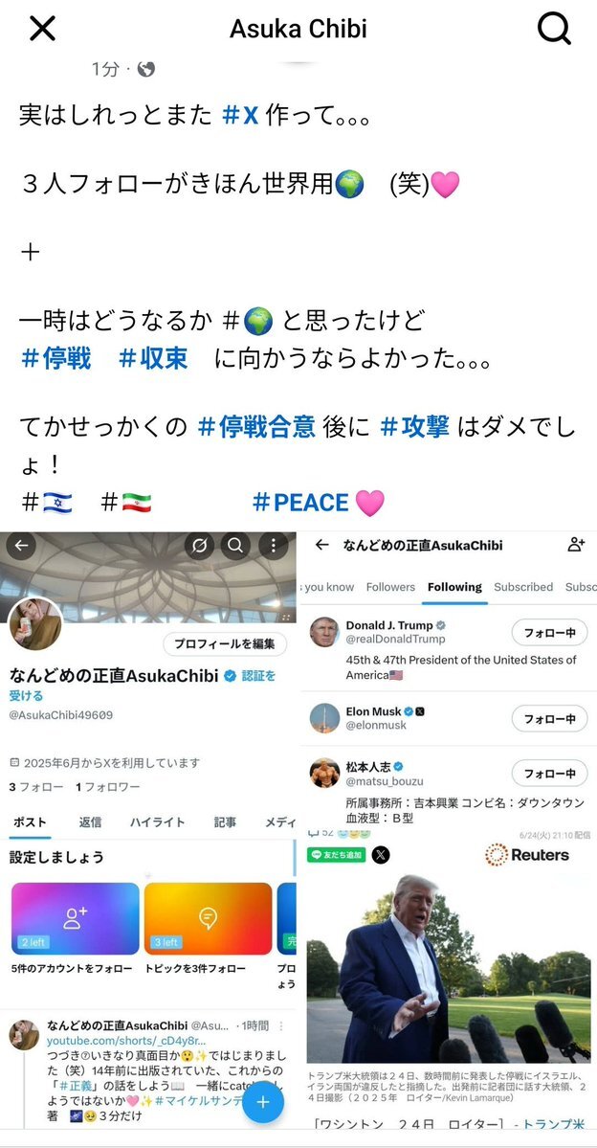Image resolution: width=597 pixels, height=1148 pixels.
Task: Click プロフィールを編集 button
Action: pos(225,644)
